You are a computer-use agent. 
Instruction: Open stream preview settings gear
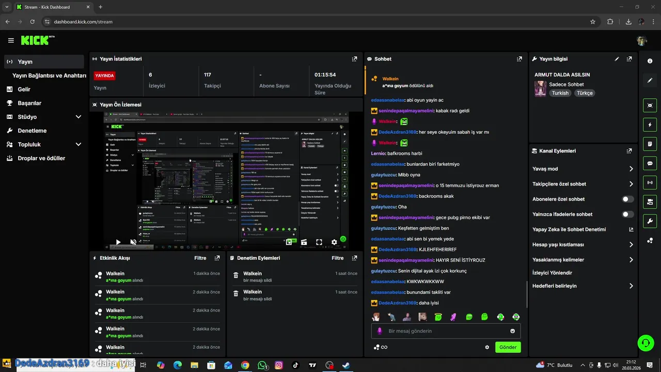pyautogui.click(x=334, y=242)
